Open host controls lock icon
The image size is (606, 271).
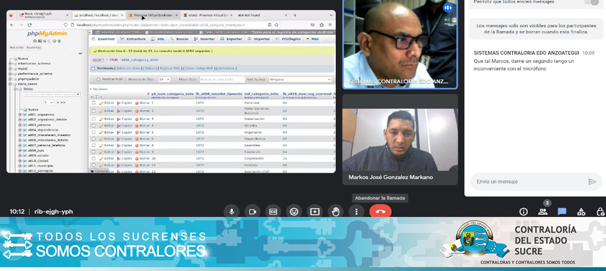[x=600, y=212]
